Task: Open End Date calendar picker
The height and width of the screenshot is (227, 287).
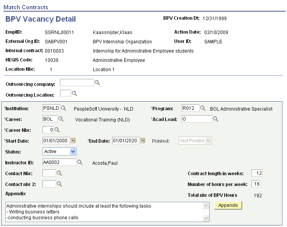Action: coord(143,141)
